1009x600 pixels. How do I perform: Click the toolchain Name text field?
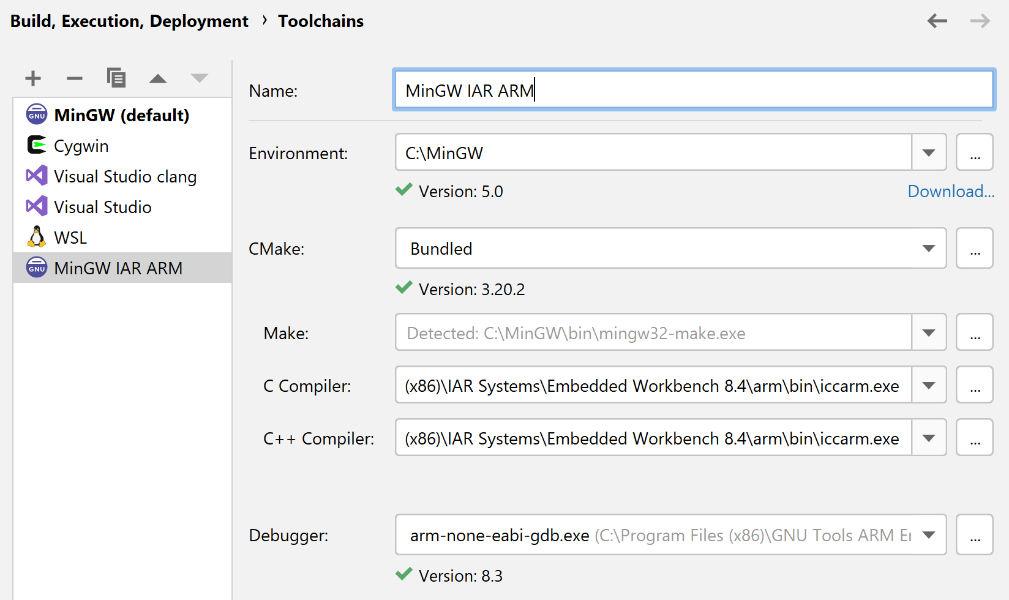(693, 91)
